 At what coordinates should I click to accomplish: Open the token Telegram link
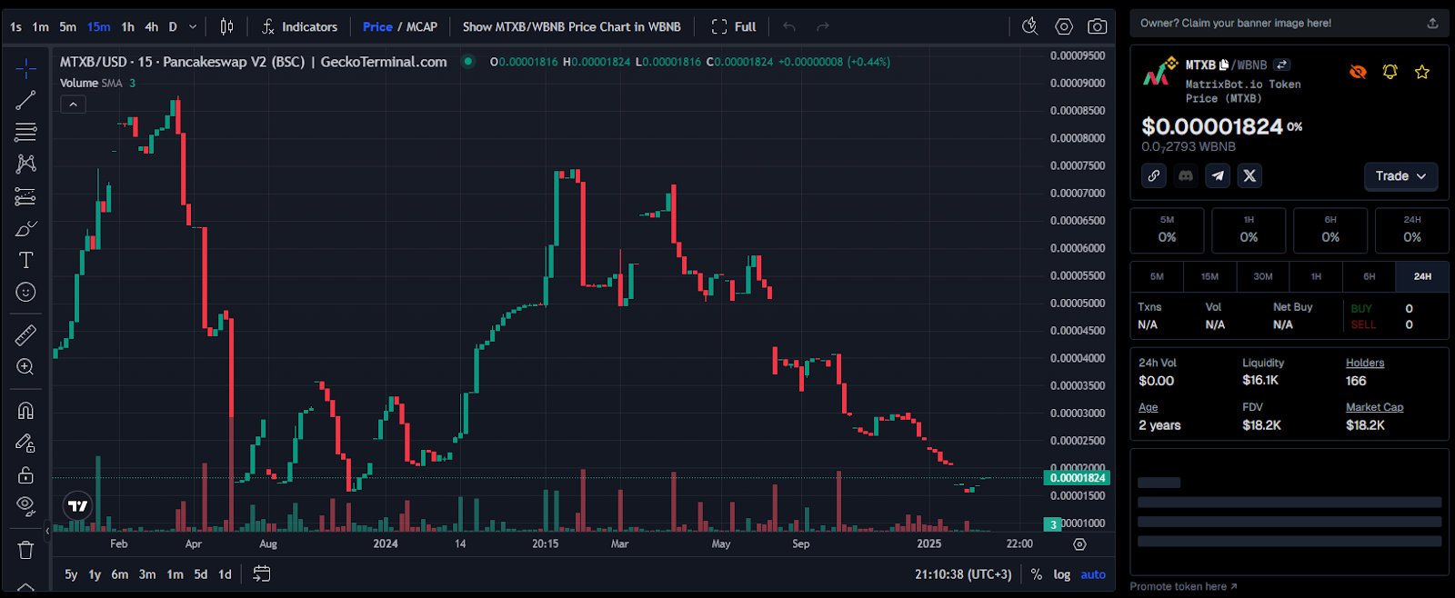click(1218, 175)
